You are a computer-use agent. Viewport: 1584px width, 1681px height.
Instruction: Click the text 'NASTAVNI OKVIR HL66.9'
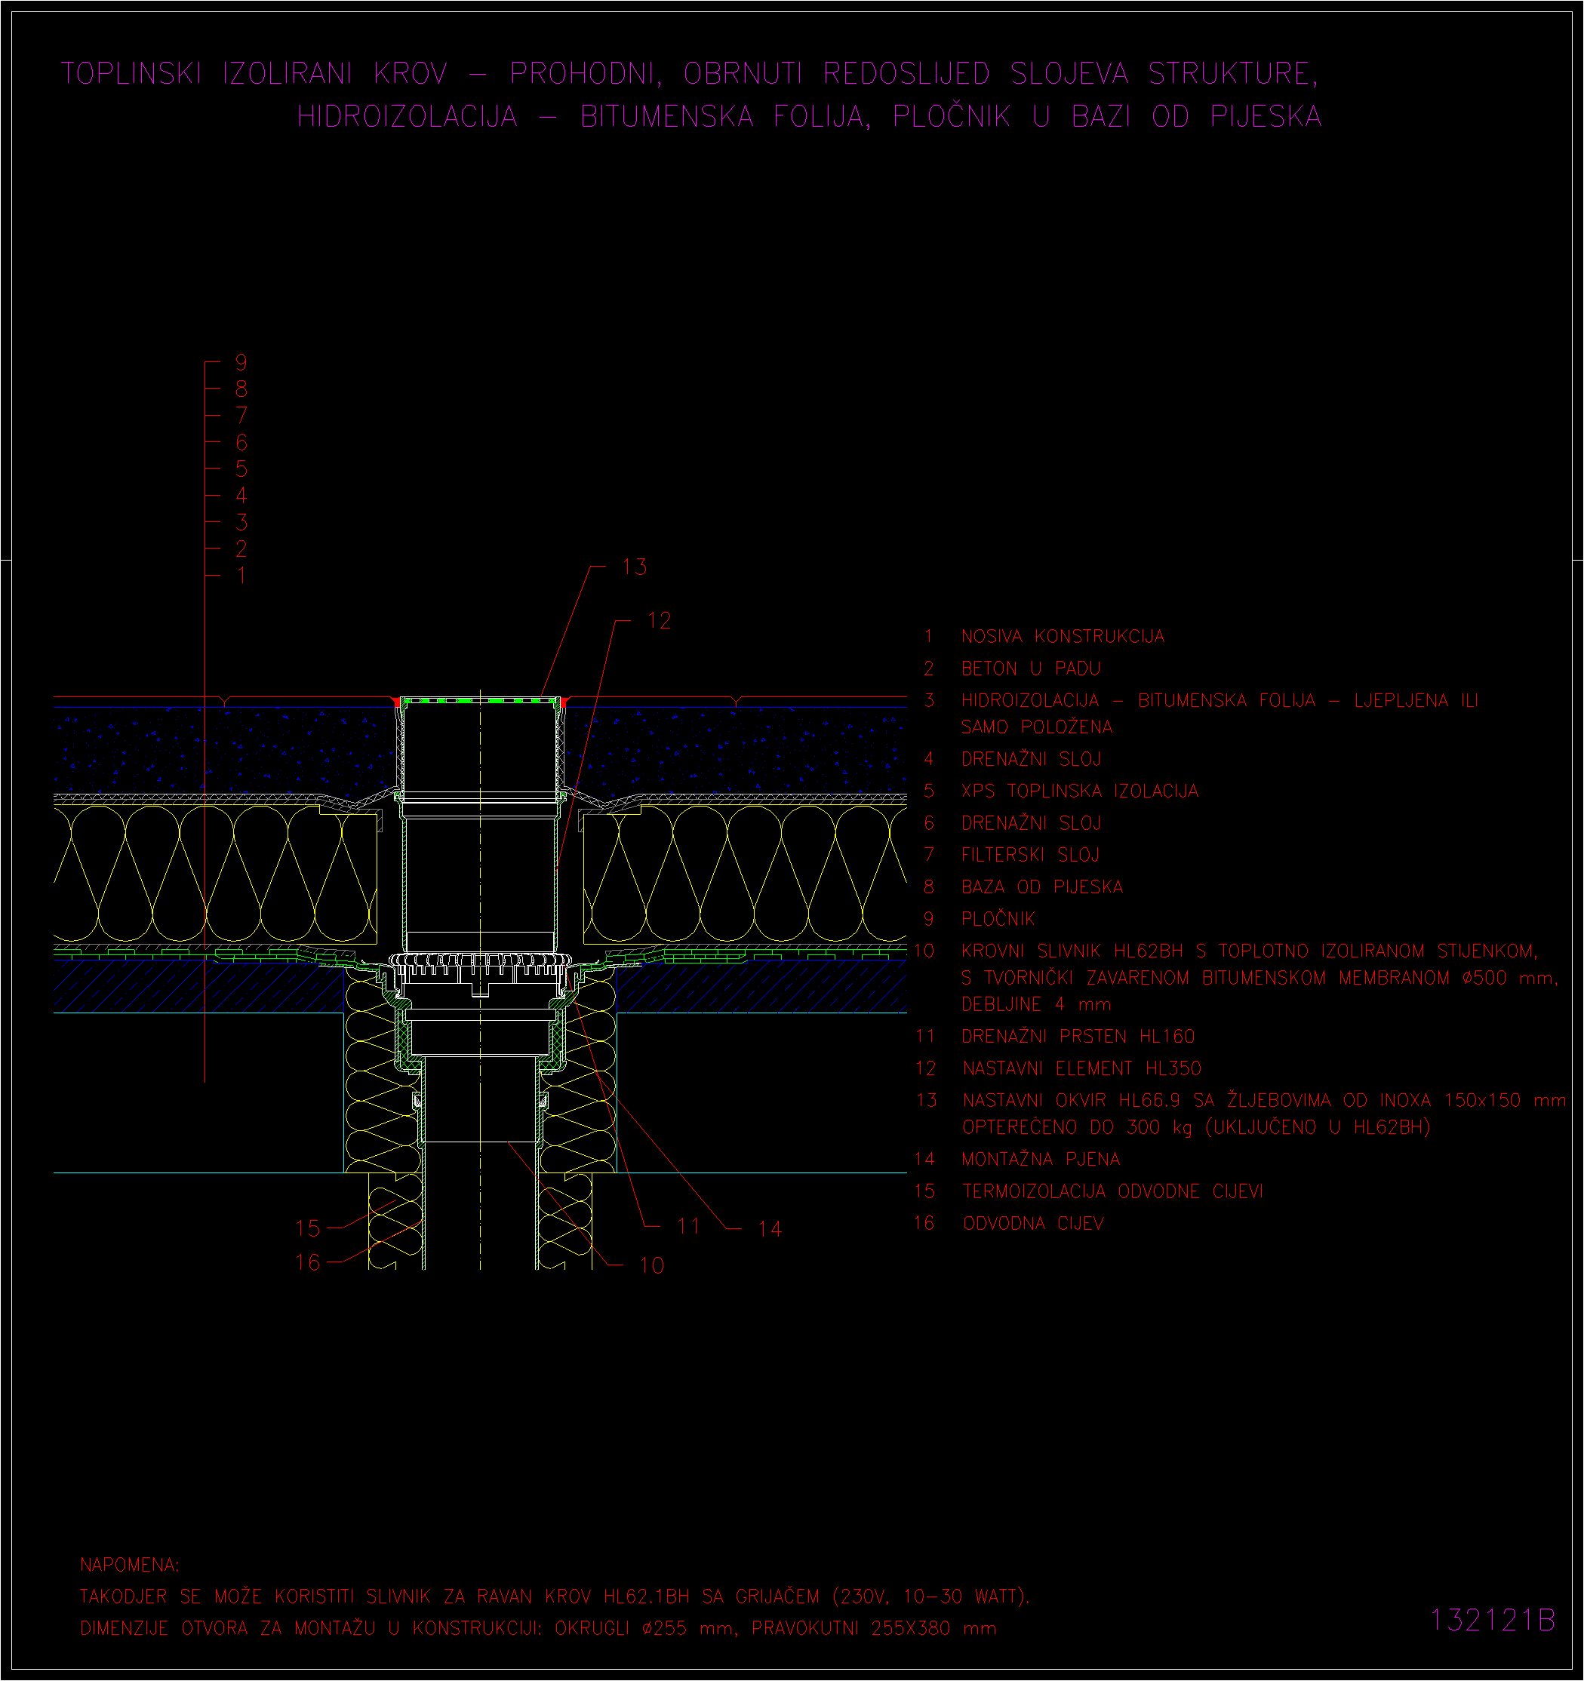[1071, 1101]
